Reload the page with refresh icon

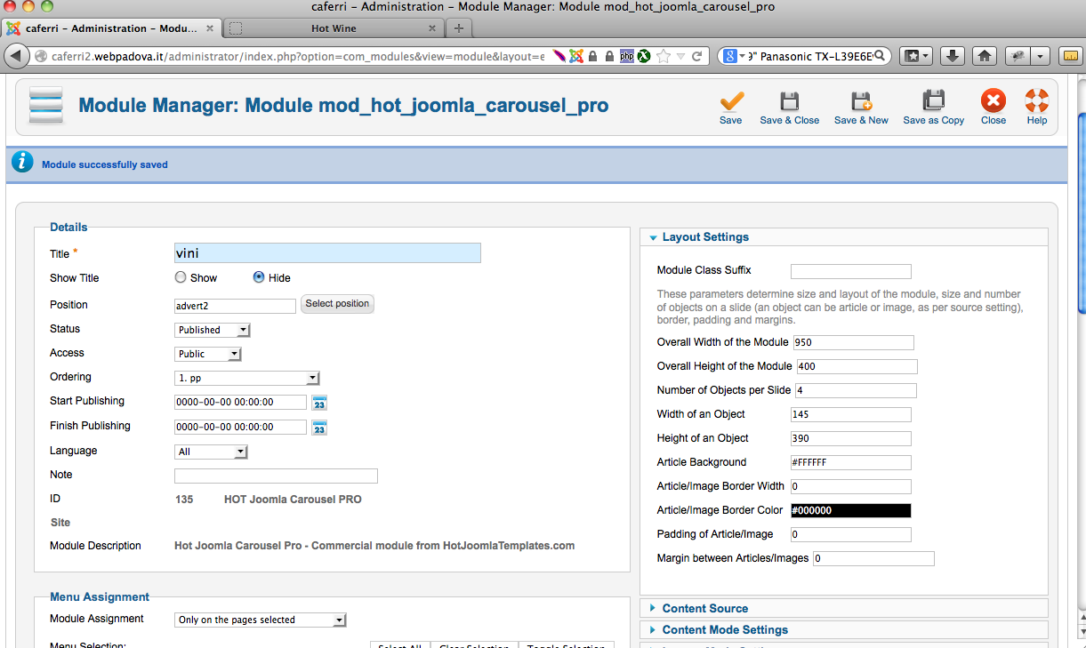[697, 56]
